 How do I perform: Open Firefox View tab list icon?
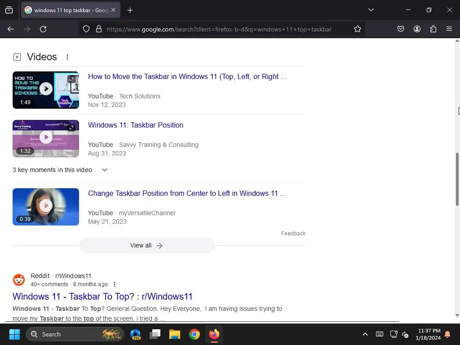(9, 10)
